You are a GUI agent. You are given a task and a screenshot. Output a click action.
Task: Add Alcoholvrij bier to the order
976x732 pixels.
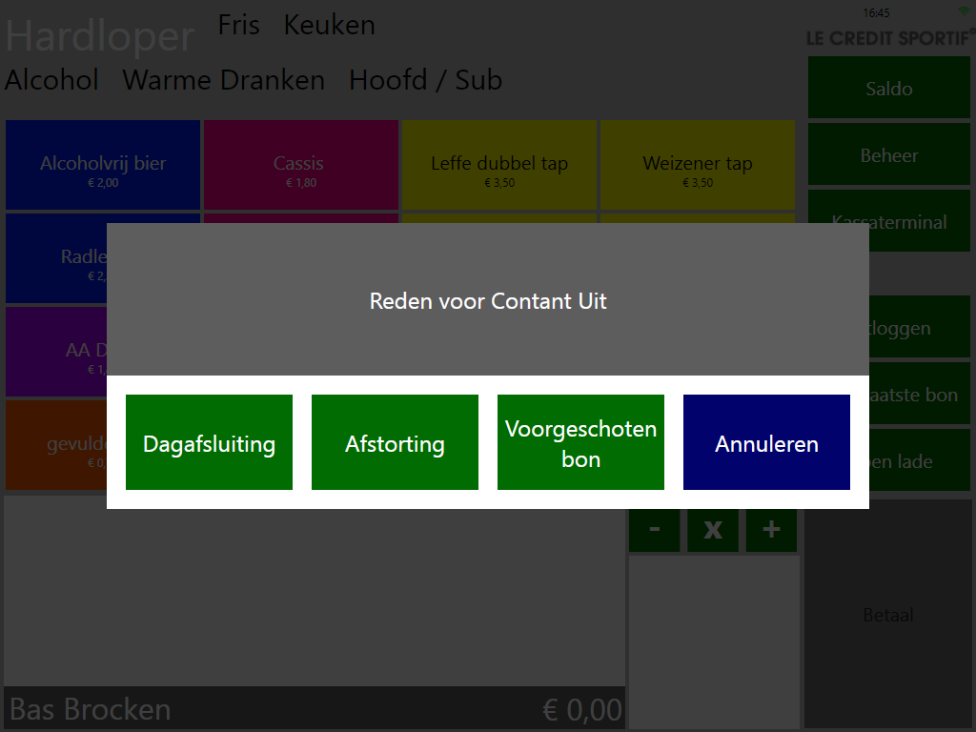(103, 165)
